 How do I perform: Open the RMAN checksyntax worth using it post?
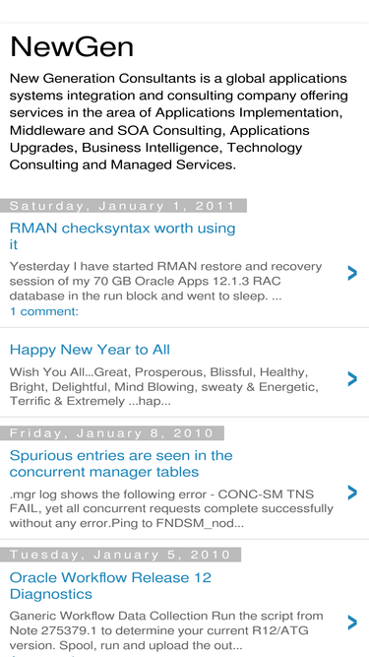point(123,235)
